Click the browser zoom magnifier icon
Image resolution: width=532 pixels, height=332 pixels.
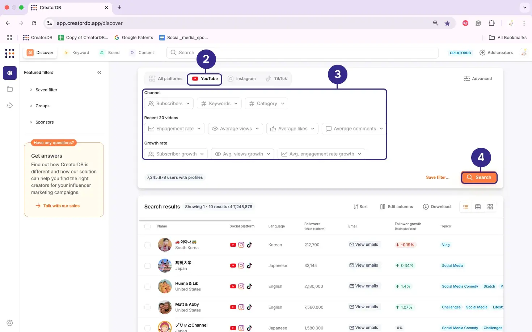click(436, 23)
